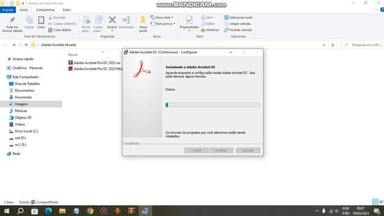The width and height of the screenshot is (384, 216).
Task: Expand the address bar history dropdown
Action: pos(324,45)
